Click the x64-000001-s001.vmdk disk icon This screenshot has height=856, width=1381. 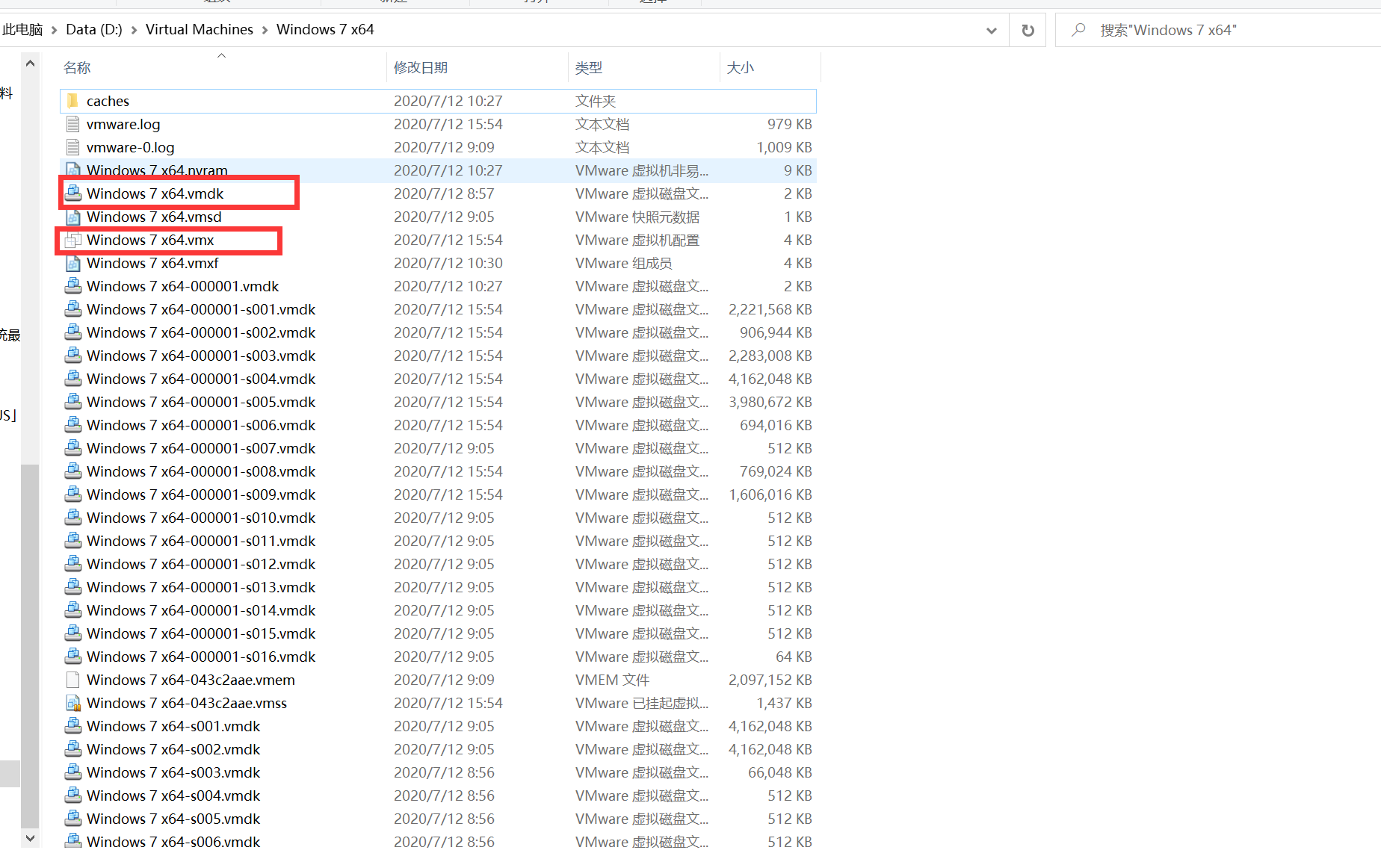pyautogui.click(x=72, y=309)
